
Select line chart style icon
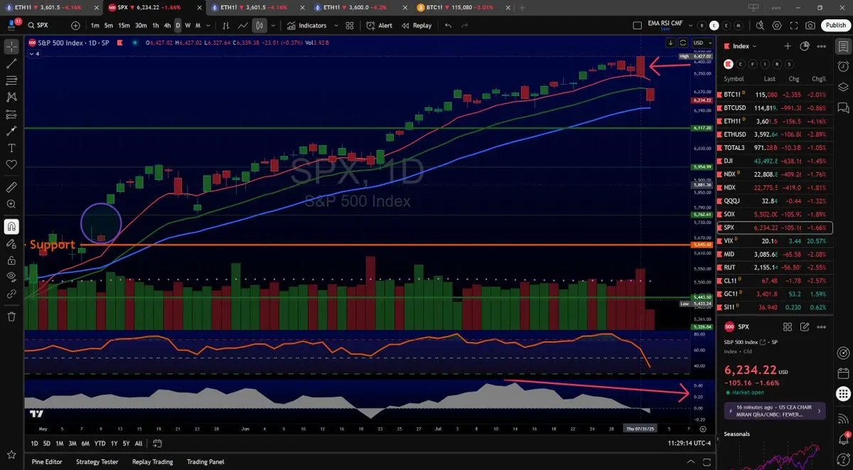coord(243,25)
